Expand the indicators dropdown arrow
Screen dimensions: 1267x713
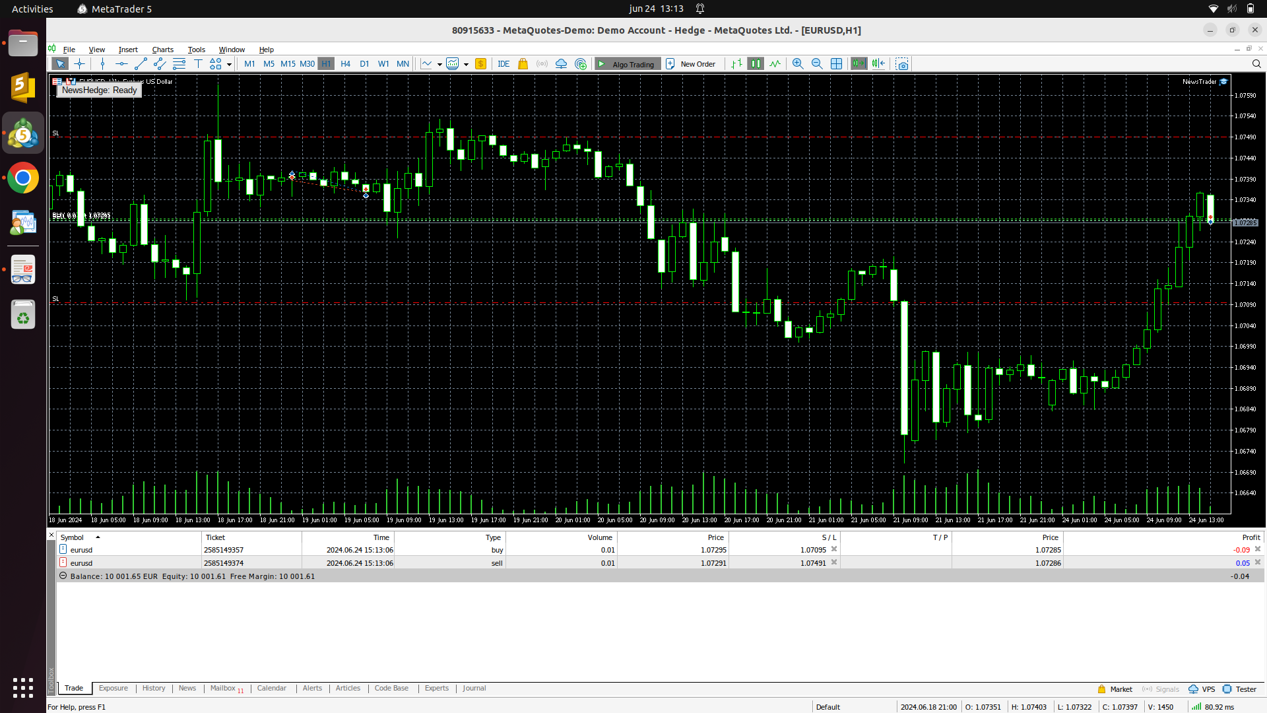[x=439, y=65]
